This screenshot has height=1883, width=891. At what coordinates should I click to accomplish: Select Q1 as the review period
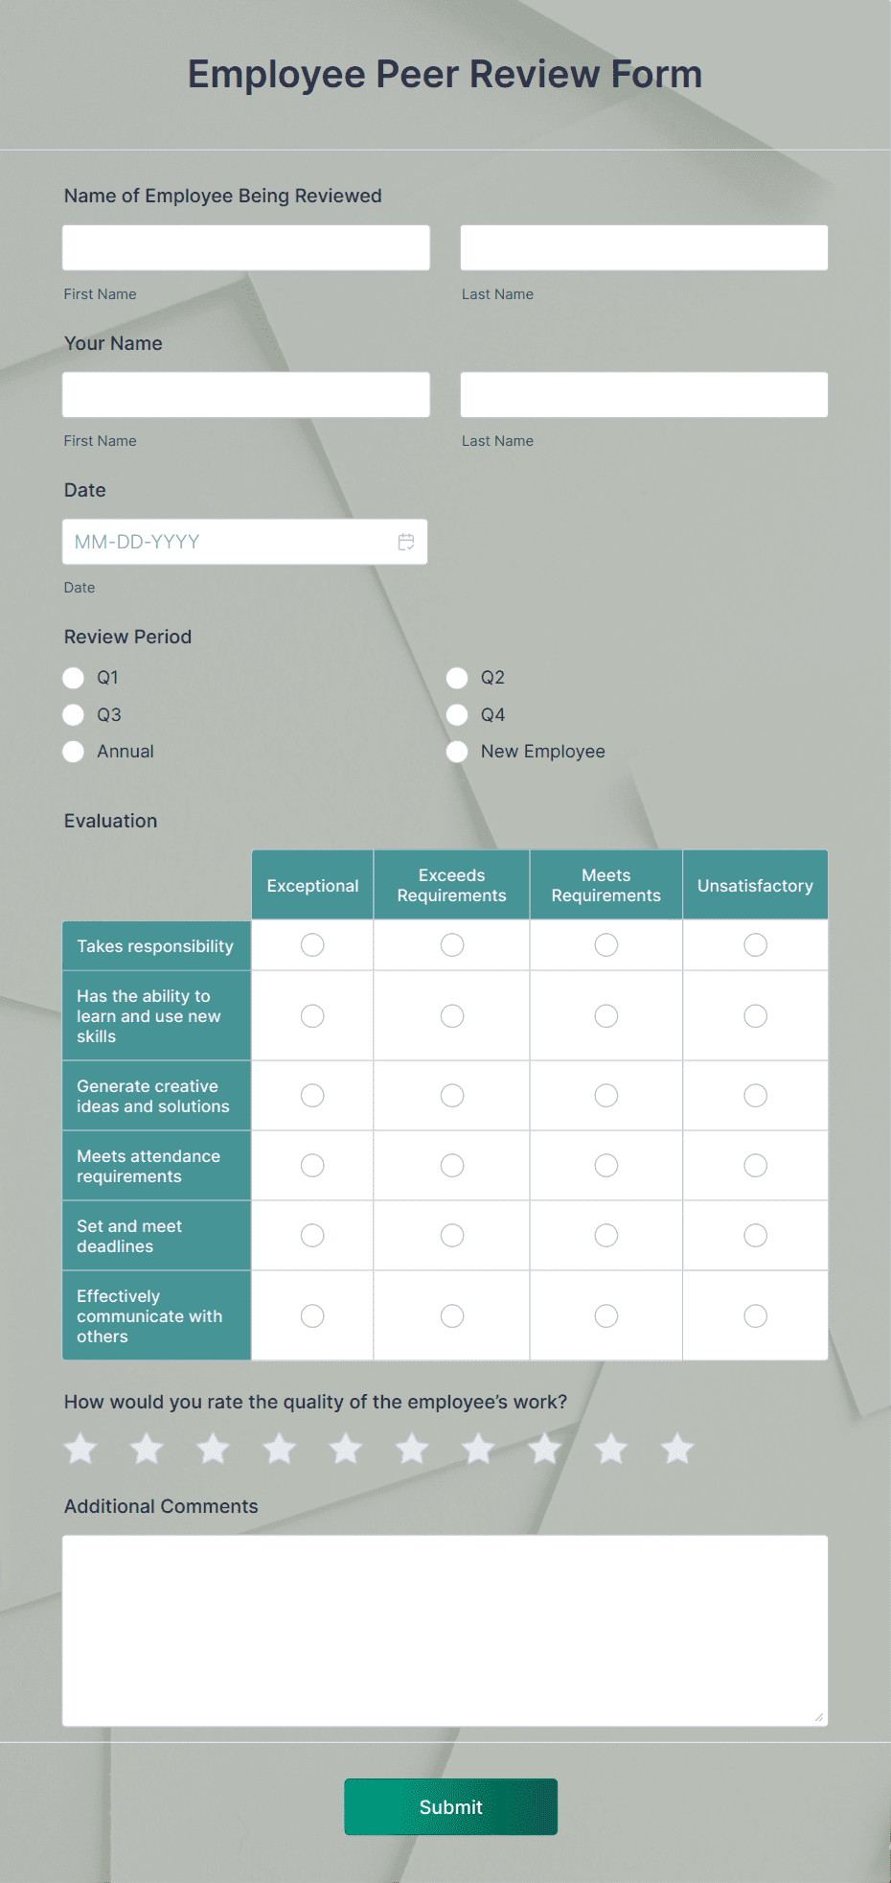(73, 678)
